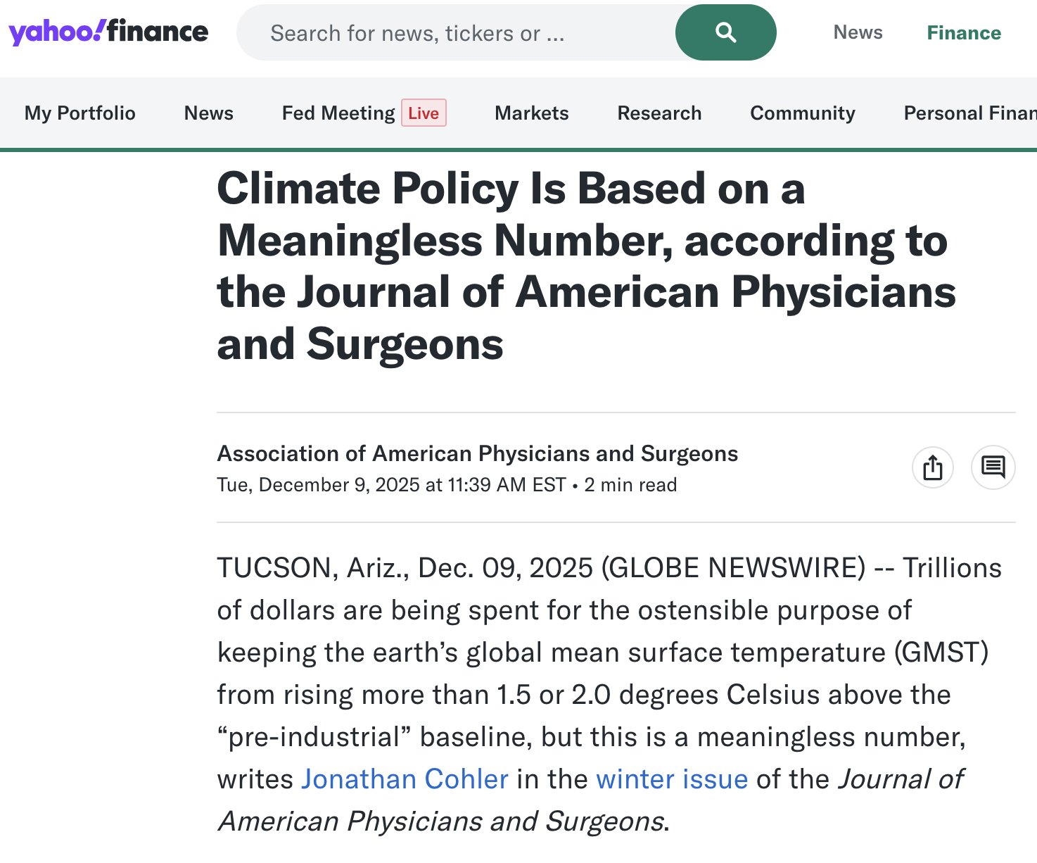
Task: Focus the search news and tickers field
Action: 457,33
